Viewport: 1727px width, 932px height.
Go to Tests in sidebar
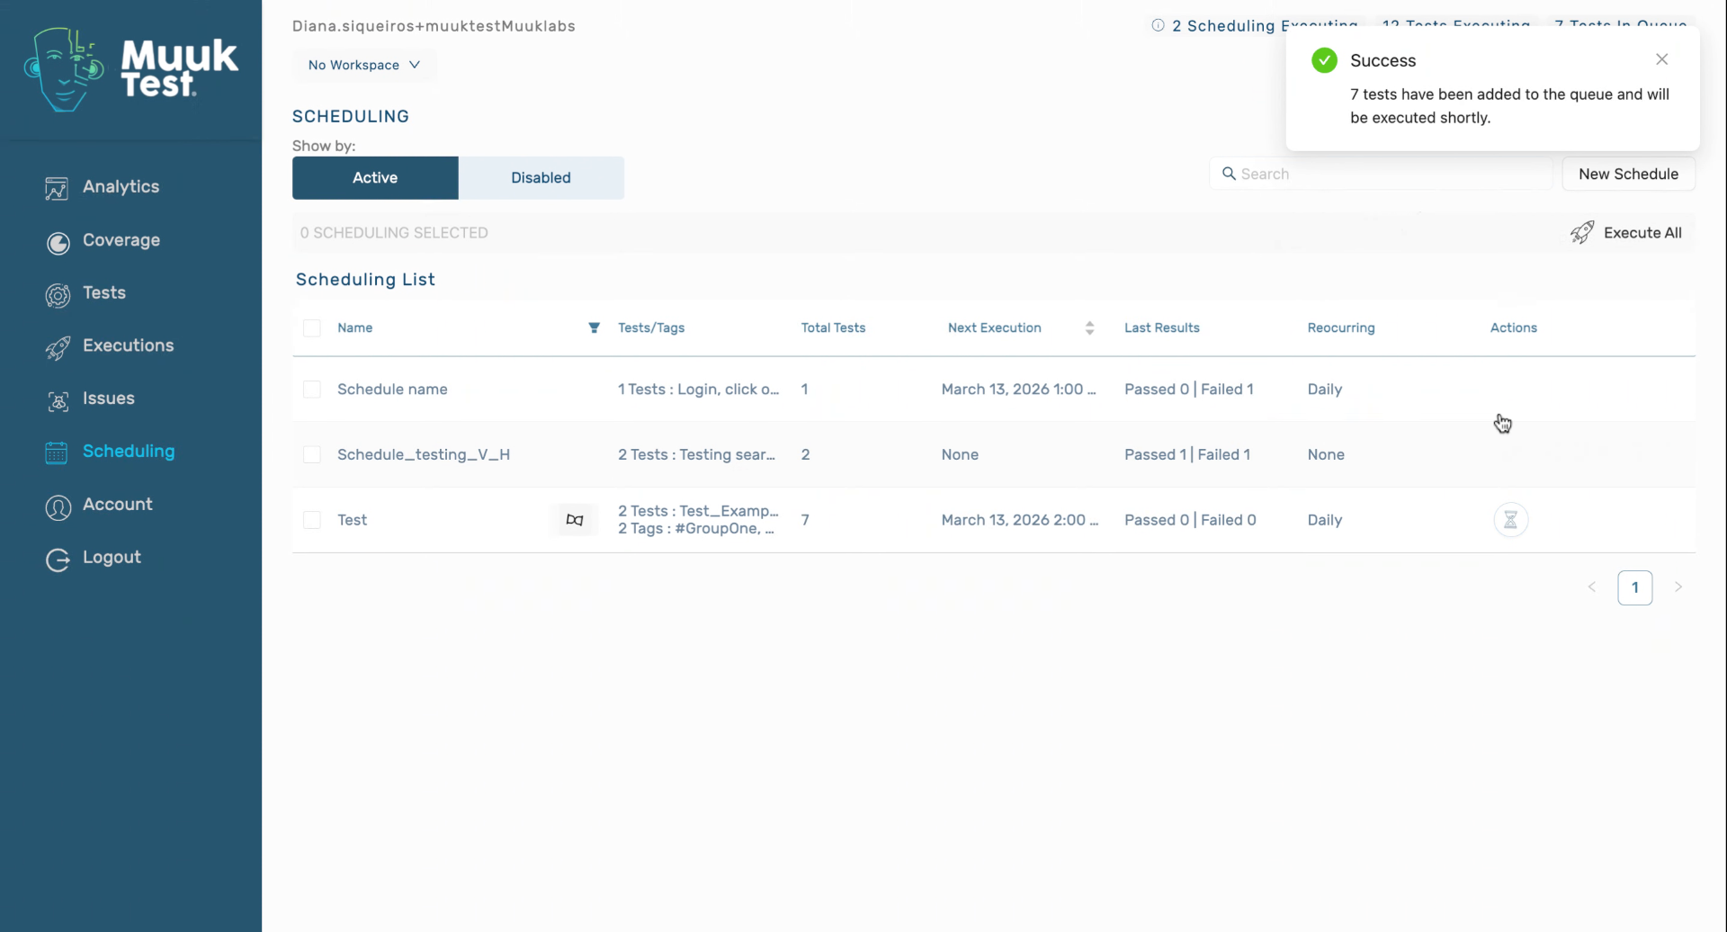104,293
